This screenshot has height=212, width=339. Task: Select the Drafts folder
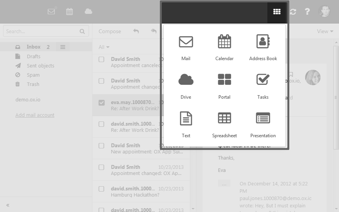pyautogui.click(x=34, y=56)
